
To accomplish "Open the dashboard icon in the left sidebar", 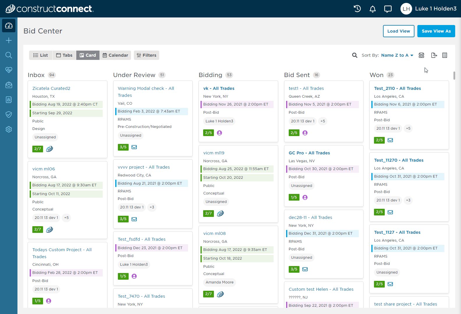I will point(9,26).
